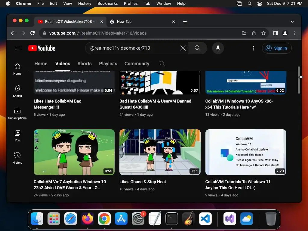Close the New Tab tab

coord(174,22)
